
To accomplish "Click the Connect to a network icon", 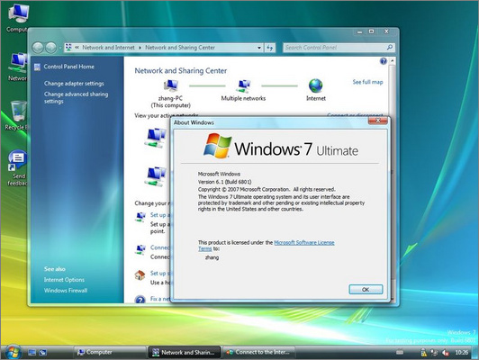I will point(140,249).
